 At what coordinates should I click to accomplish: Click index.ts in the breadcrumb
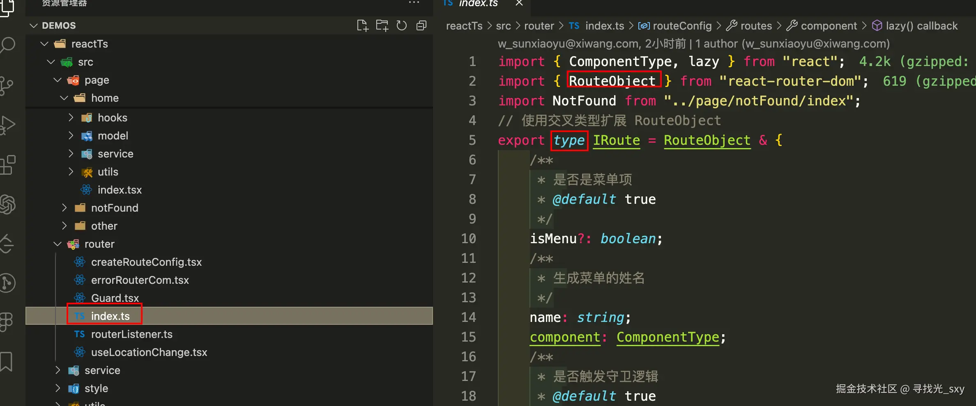[604, 26]
